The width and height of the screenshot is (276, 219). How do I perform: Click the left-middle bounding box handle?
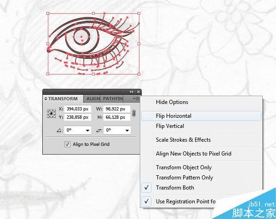click(x=48, y=44)
